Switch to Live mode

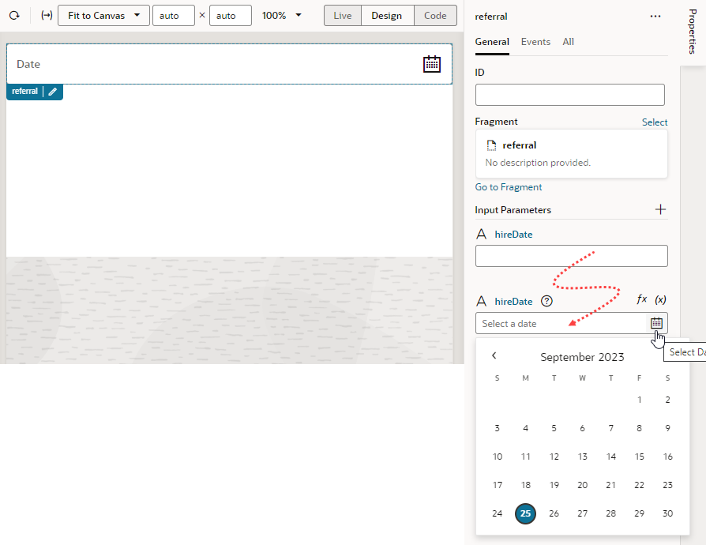(x=342, y=15)
